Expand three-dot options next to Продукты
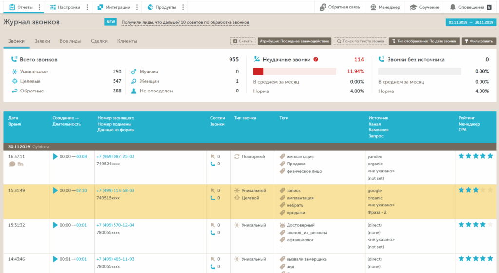The image size is (499, 273). (x=183, y=7)
